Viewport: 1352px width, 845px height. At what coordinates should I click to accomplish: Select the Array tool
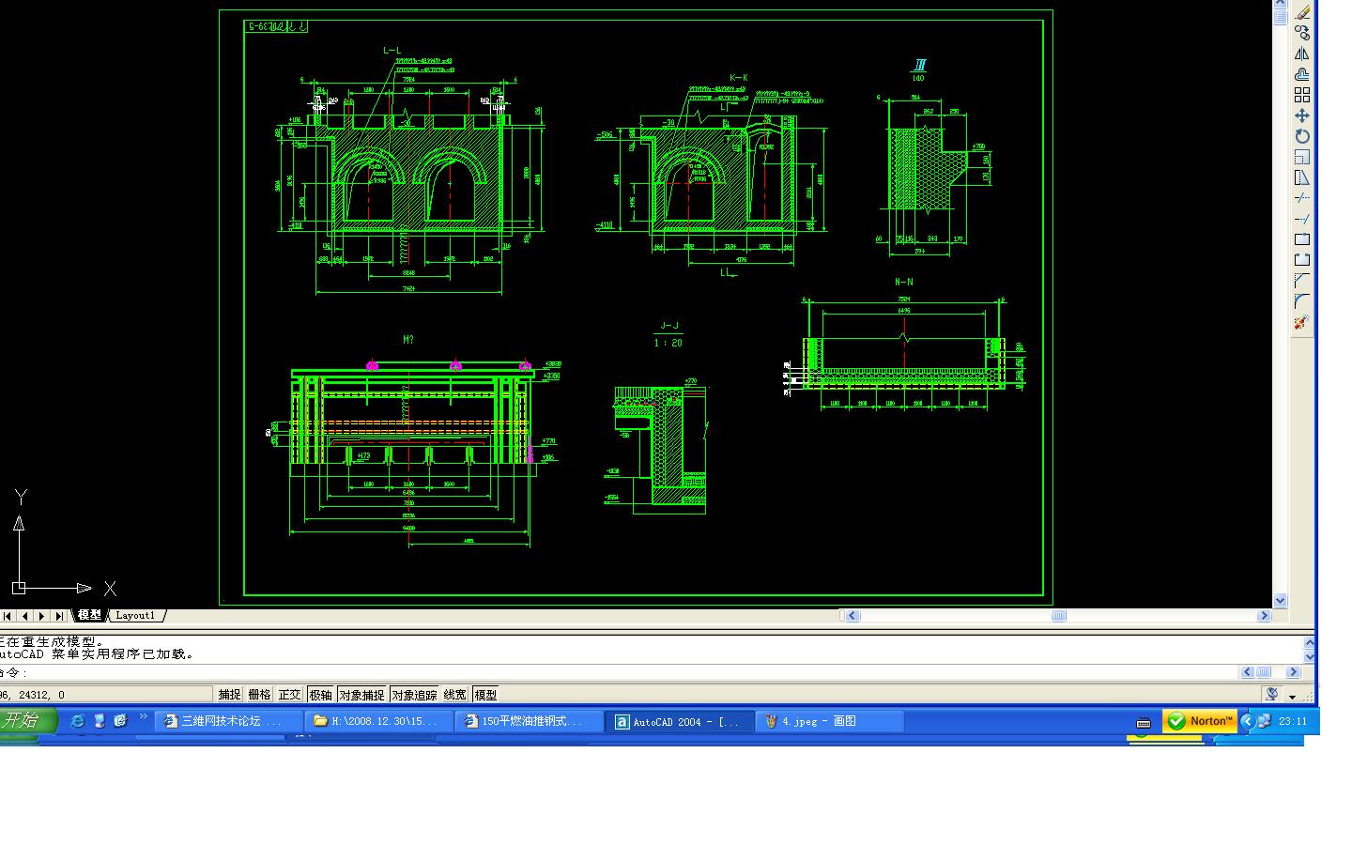pos(1302,95)
